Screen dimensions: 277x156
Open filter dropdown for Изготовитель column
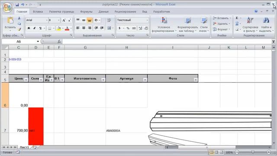(103, 80)
